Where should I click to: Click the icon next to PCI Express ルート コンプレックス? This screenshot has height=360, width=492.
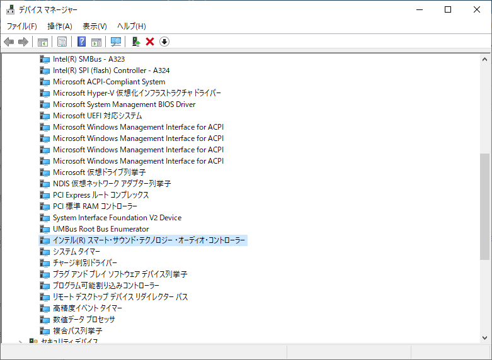tap(45, 195)
